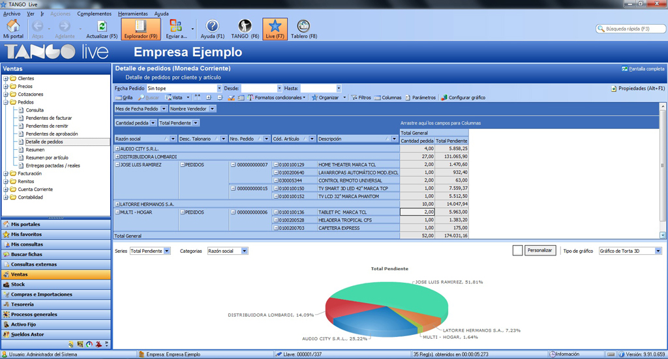Image resolution: width=668 pixels, height=359 pixels.
Task: Open the Ir menu
Action: coord(42,14)
